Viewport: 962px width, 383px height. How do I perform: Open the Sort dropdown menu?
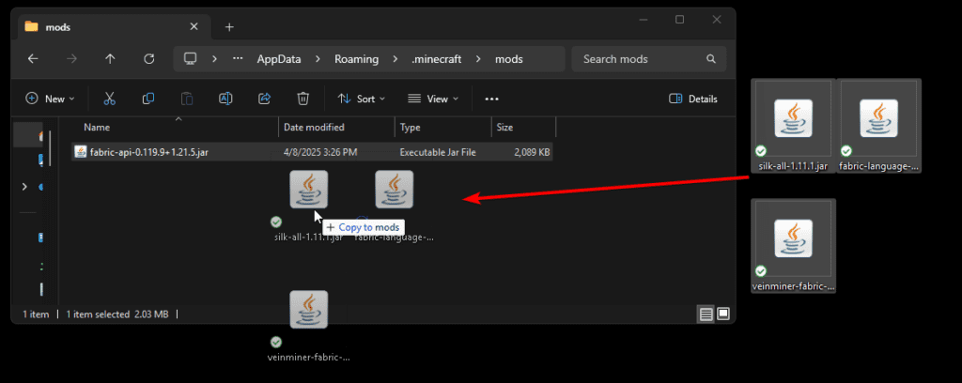click(362, 99)
